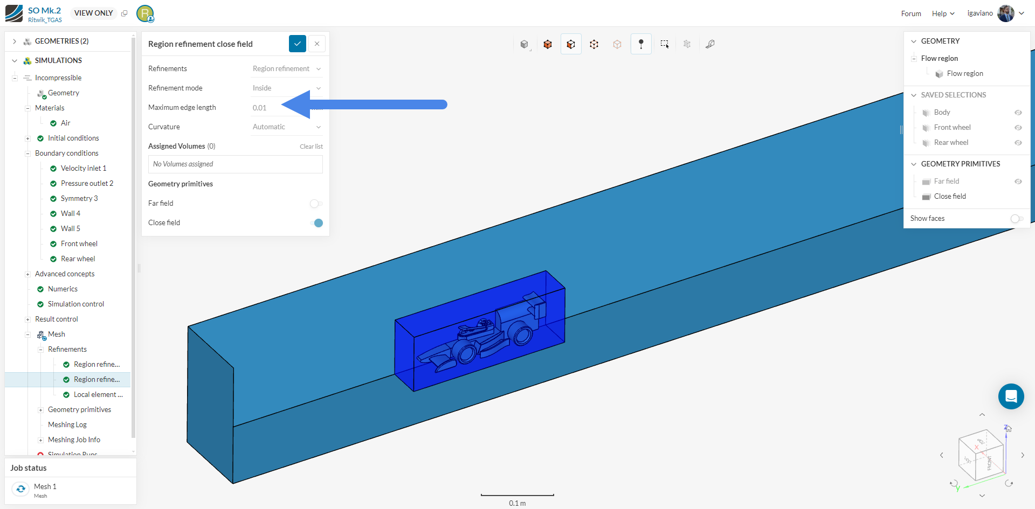Choose the face selection cube icon

(x=571, y=44)
